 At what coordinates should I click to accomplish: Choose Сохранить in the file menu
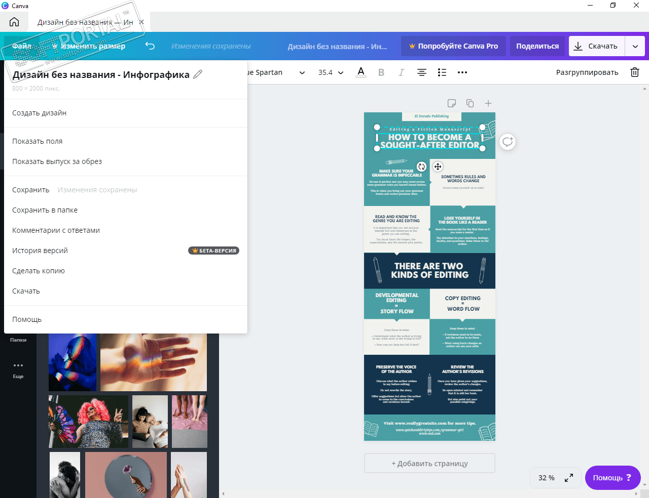click(x=126, y=190)
